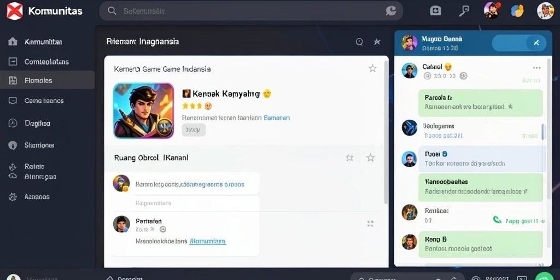This screenshot has width=560, height=280.
Task: Click the Ruang Obrcol. IKanani heading
Action: 151,157
